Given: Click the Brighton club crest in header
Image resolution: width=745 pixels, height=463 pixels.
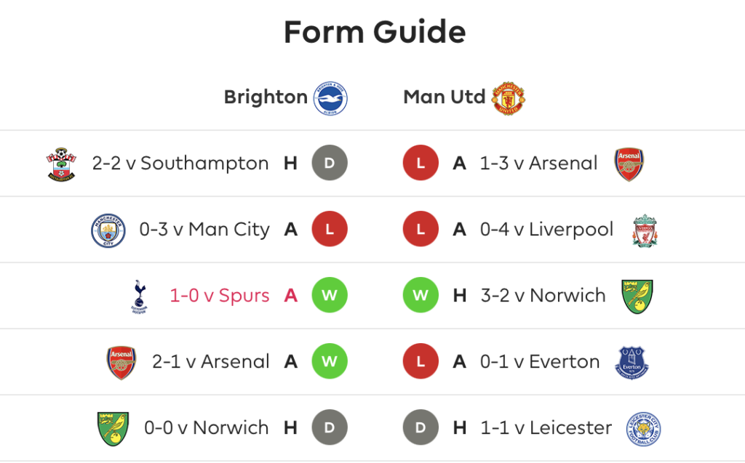Looking at the screenshot, I should point(330,98).
